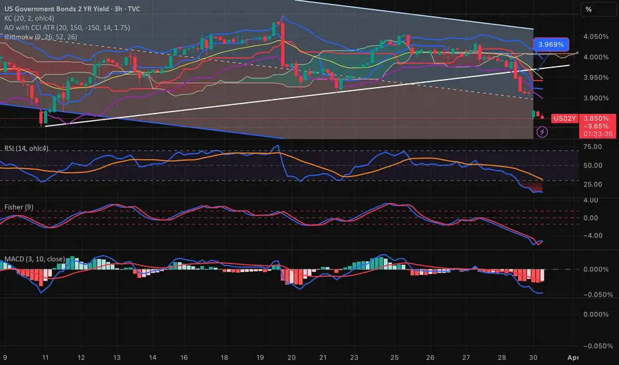Click the 75.00 RSI scale value

(592, 147)
